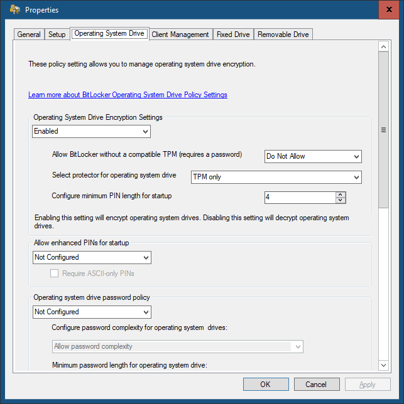Open the TPM only protector dropdown

[276, 177]
